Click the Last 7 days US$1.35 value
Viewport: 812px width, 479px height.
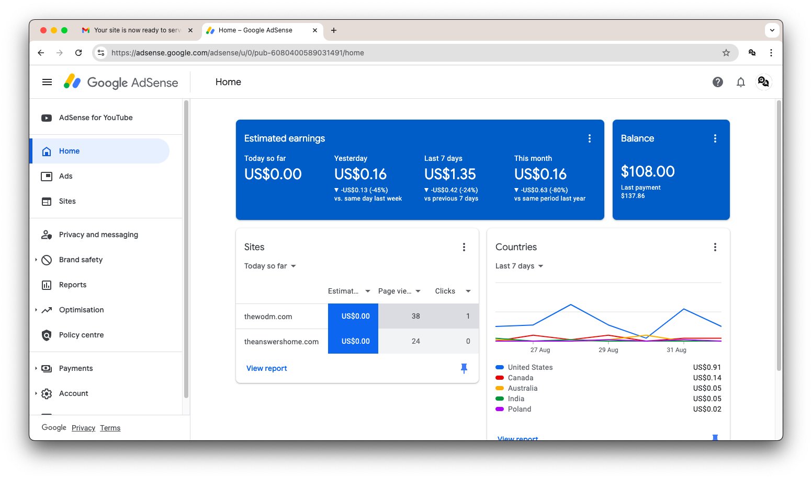[x=450, y=174]
